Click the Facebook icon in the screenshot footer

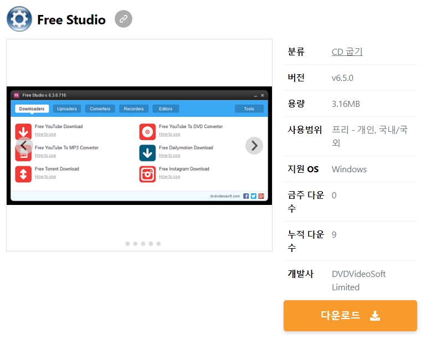(x=246, y=196)
